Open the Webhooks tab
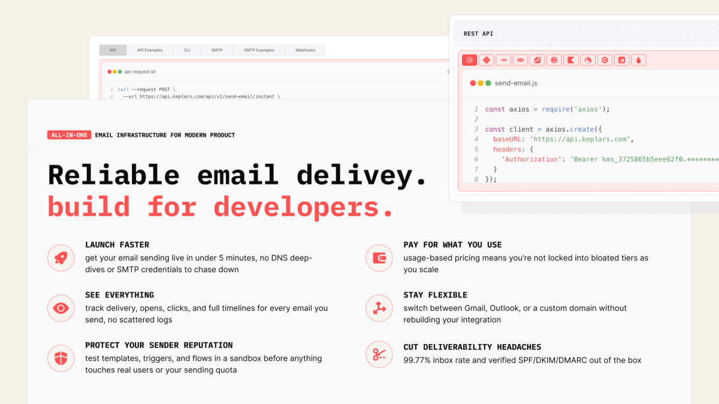Viewport: 719px width, 404px height. 306,50
